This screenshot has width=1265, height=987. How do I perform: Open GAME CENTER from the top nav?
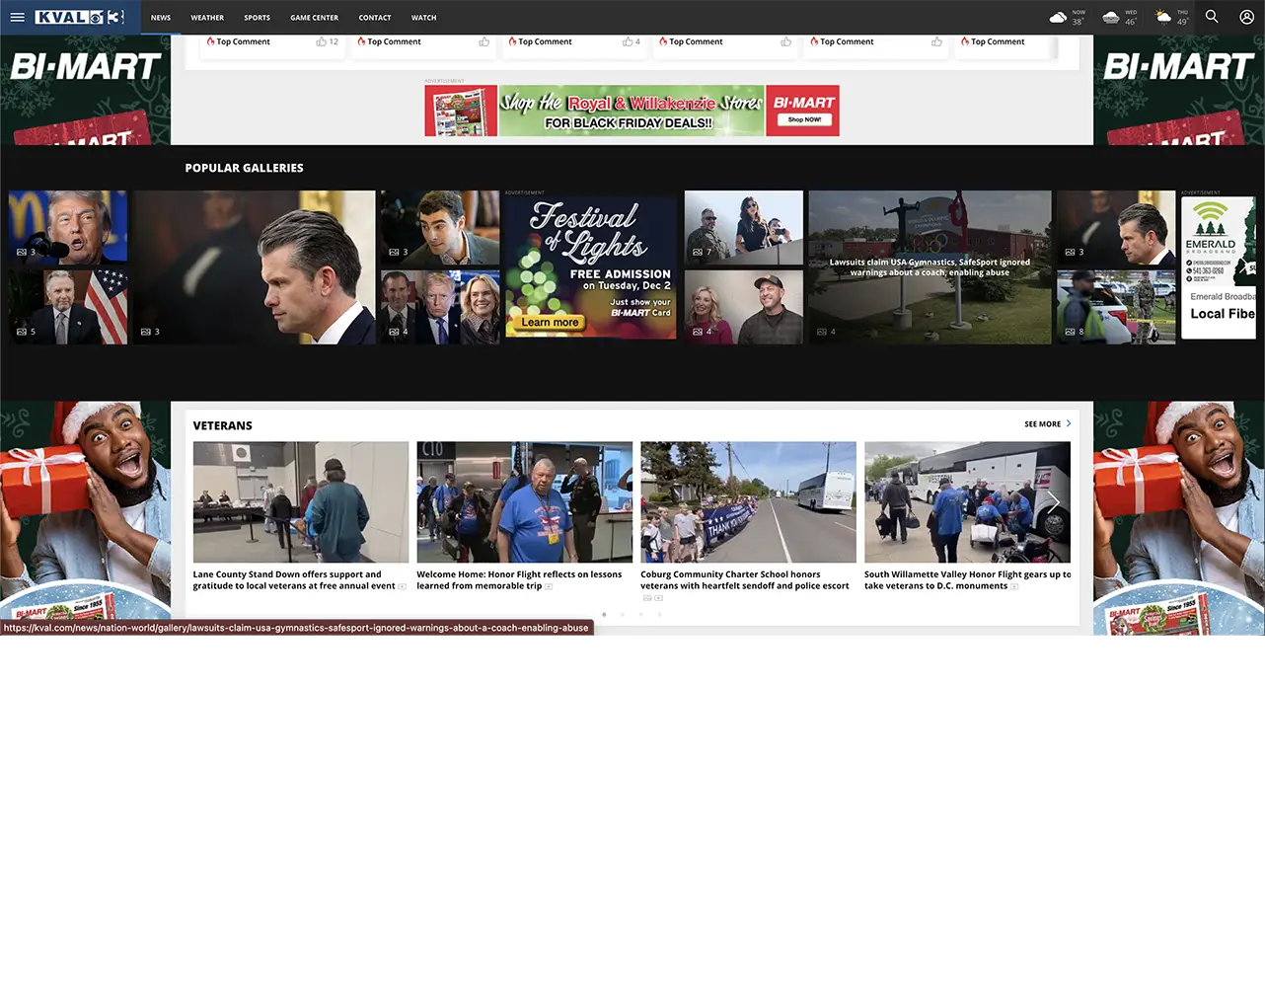(314, 18)
